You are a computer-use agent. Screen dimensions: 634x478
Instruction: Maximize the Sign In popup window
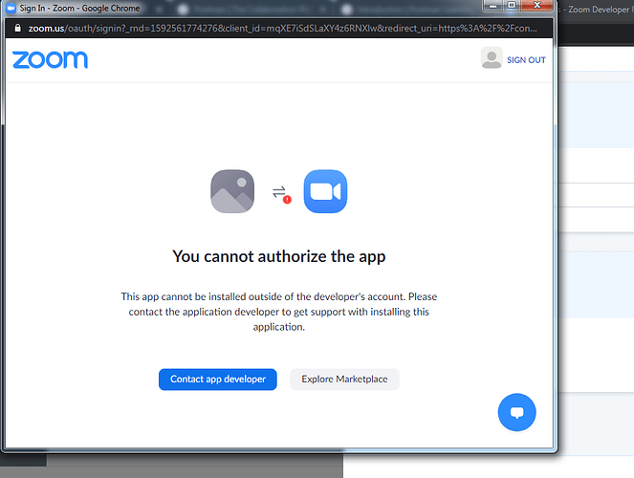click(x=512, y=6)
